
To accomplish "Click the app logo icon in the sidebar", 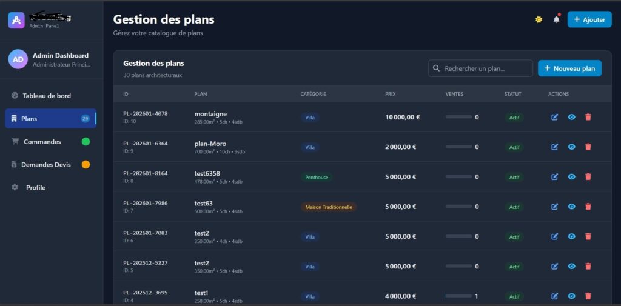I will tap(16, 20).
